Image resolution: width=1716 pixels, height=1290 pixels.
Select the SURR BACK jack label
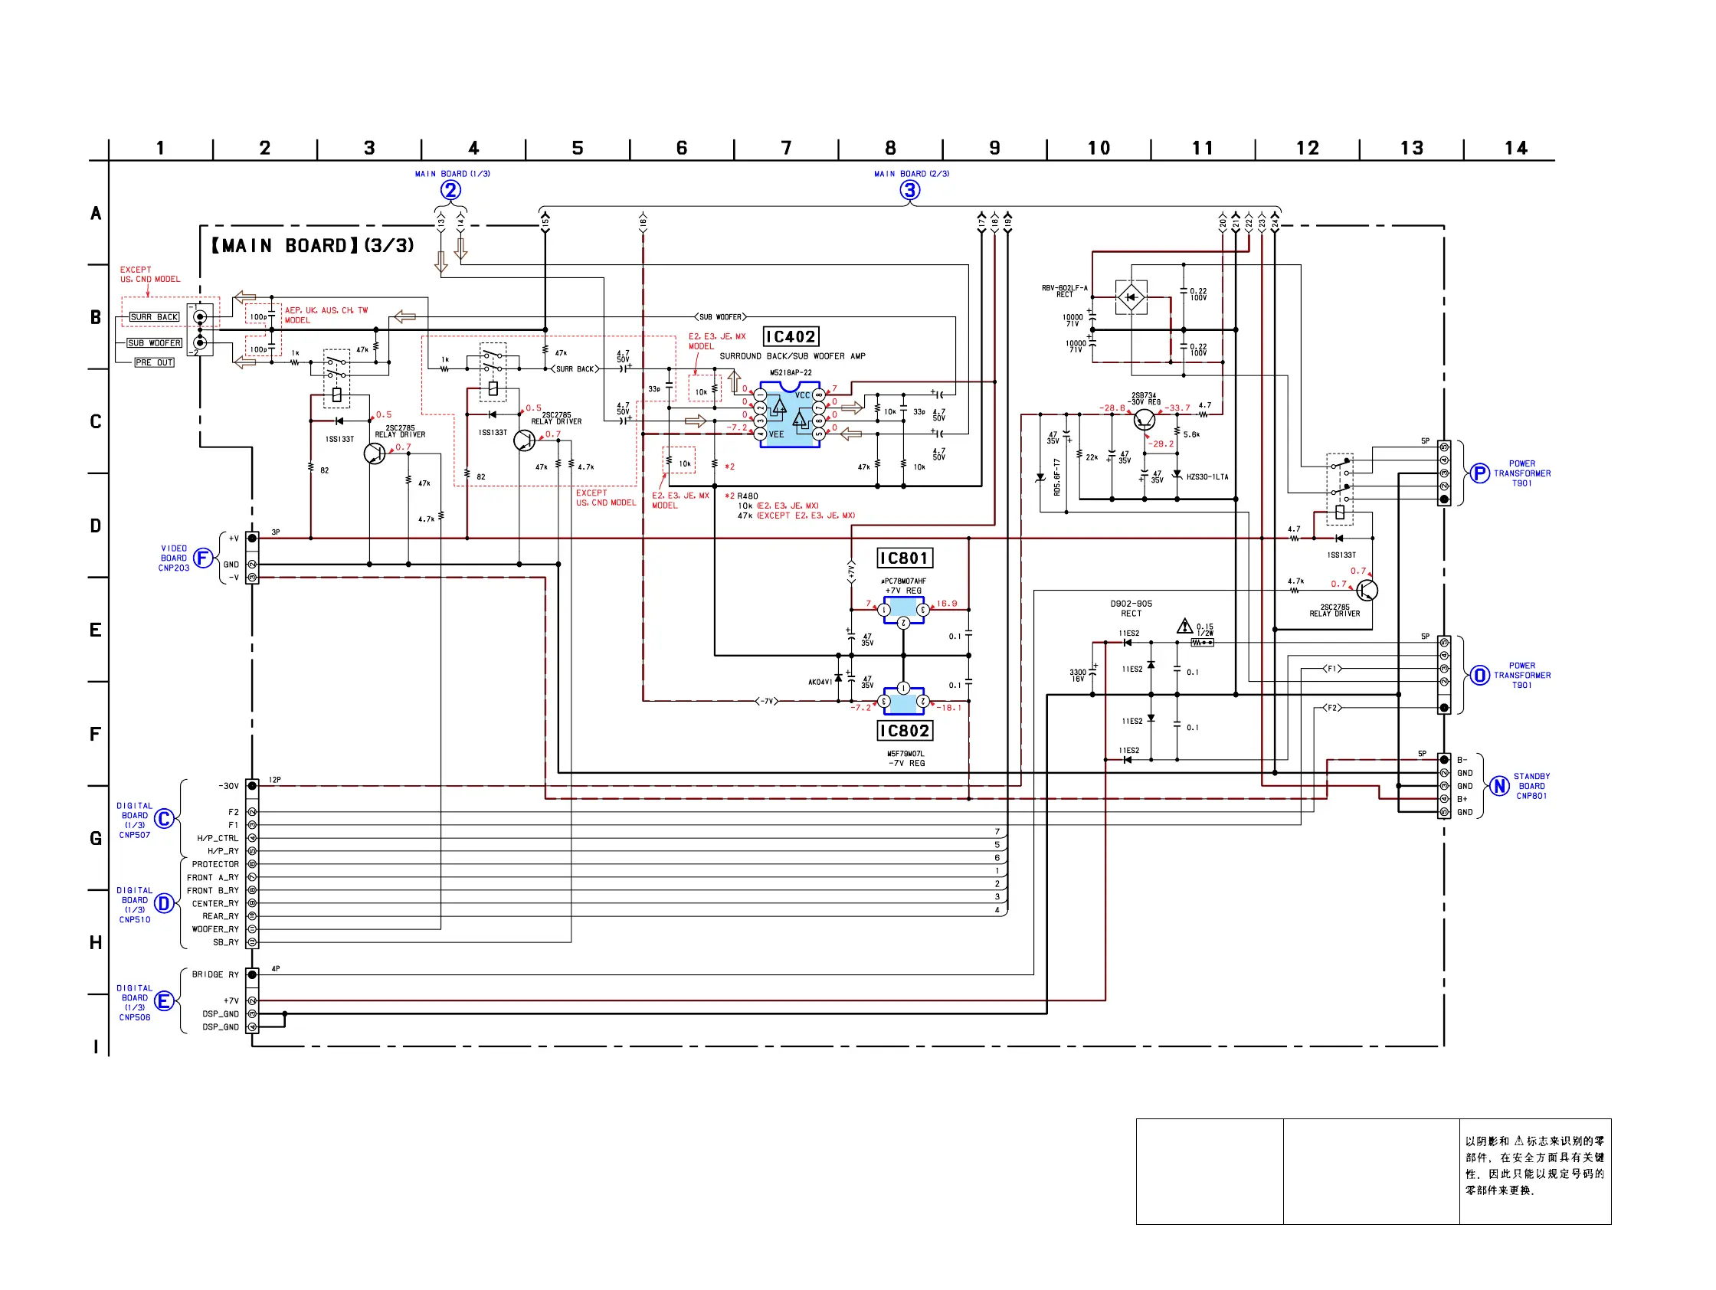(x=154, y=317)
